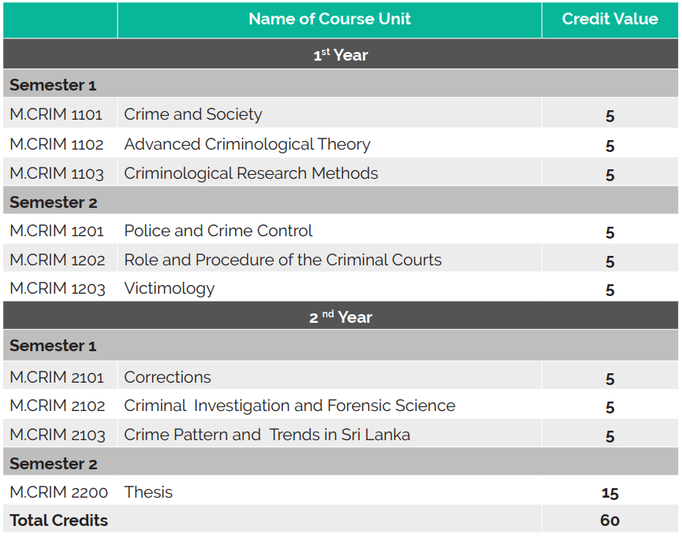Select the 'Total Credits' label
Viewport: 682px width, 537px height.
[59, 520]
